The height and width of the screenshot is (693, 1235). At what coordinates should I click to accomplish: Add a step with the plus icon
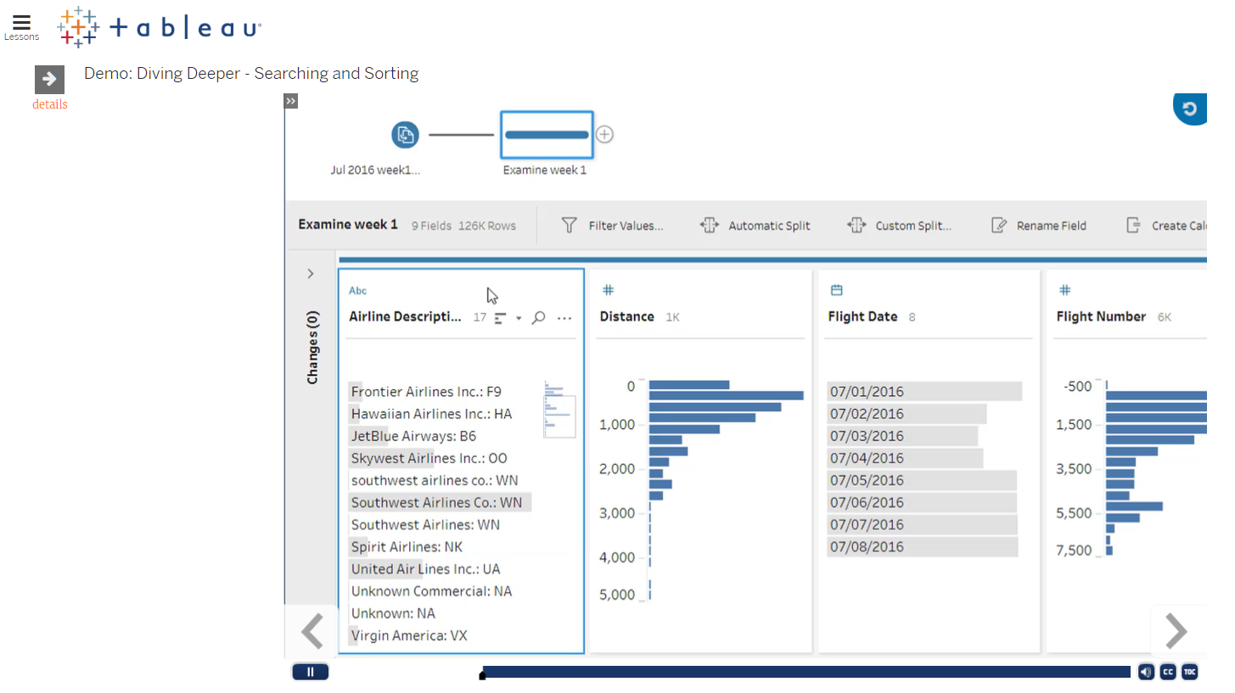[604, 134]
